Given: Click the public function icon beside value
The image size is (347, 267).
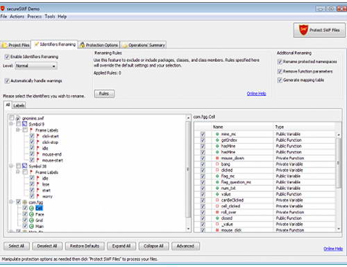Looking at the screenshot, I should pyautogui.click(x=217, y=194).
